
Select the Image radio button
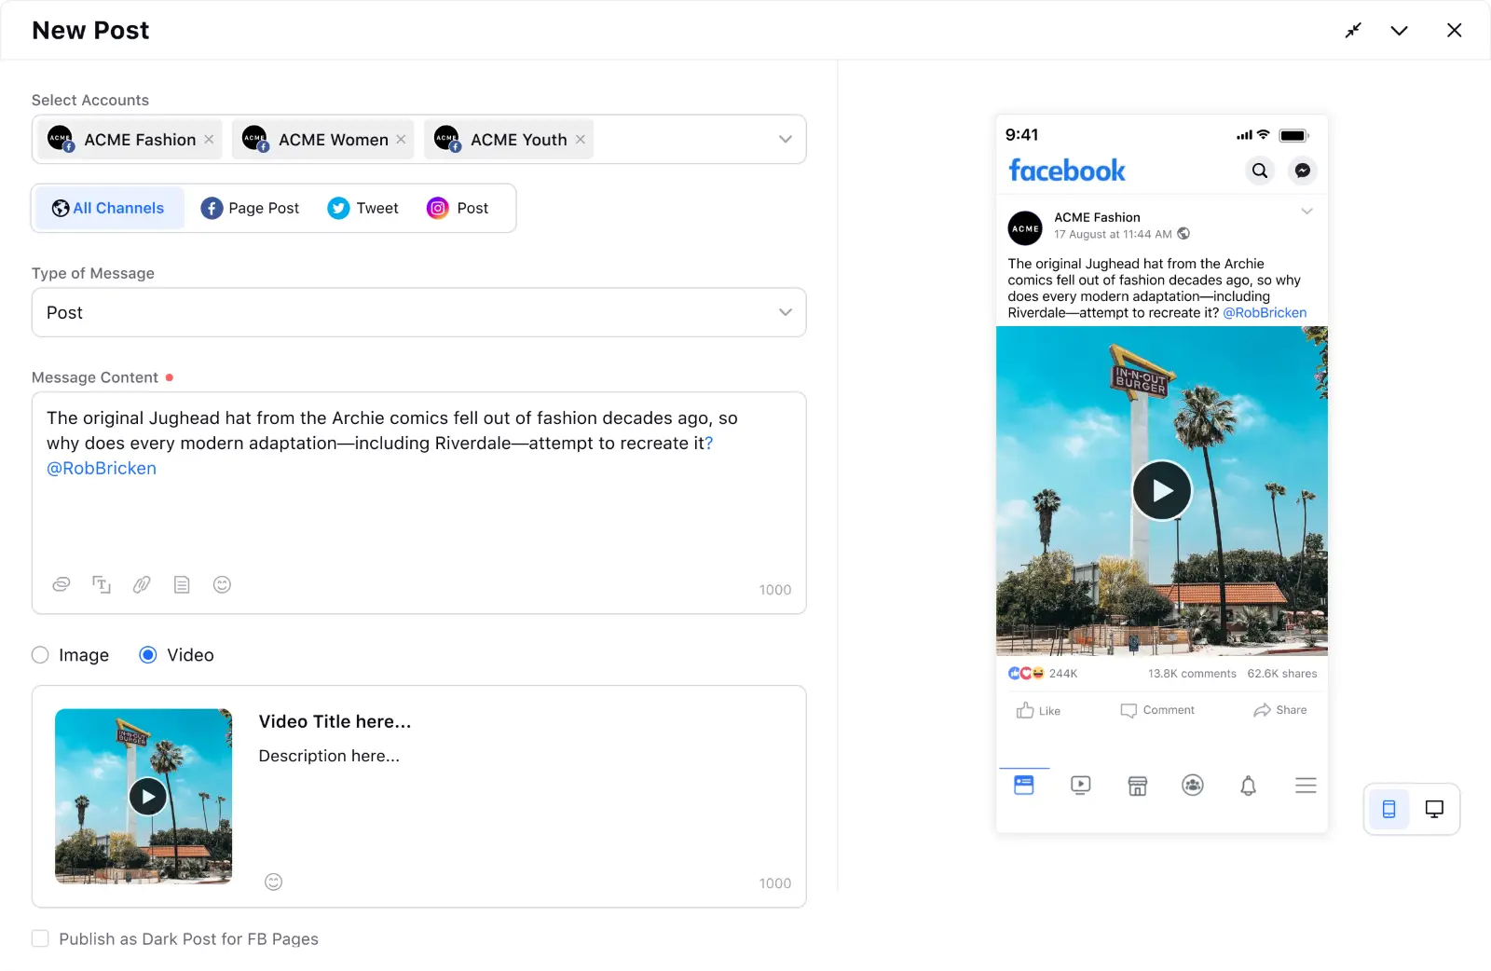click(40, 655)
